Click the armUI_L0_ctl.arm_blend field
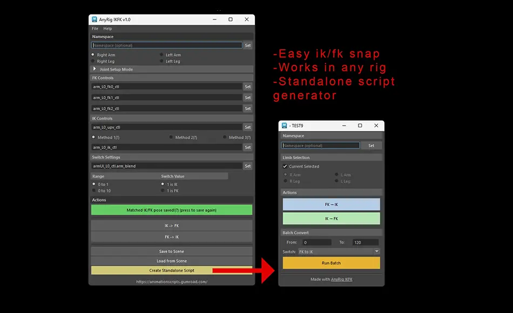Image resolution: width=513 pixels, height=313 pixels. (x=166, y=166)
